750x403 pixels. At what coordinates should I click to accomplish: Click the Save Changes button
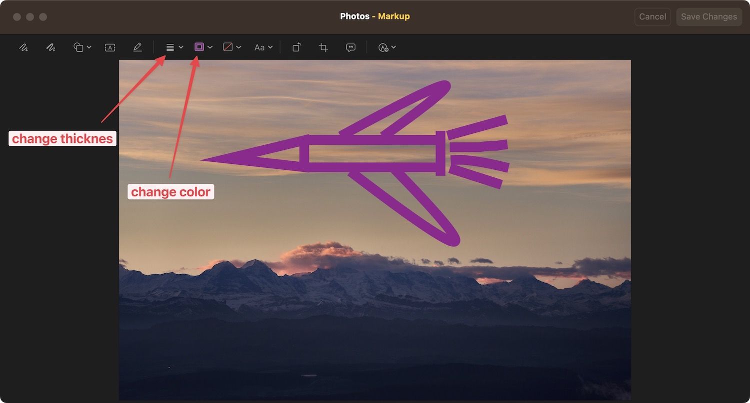click(709, 16)
